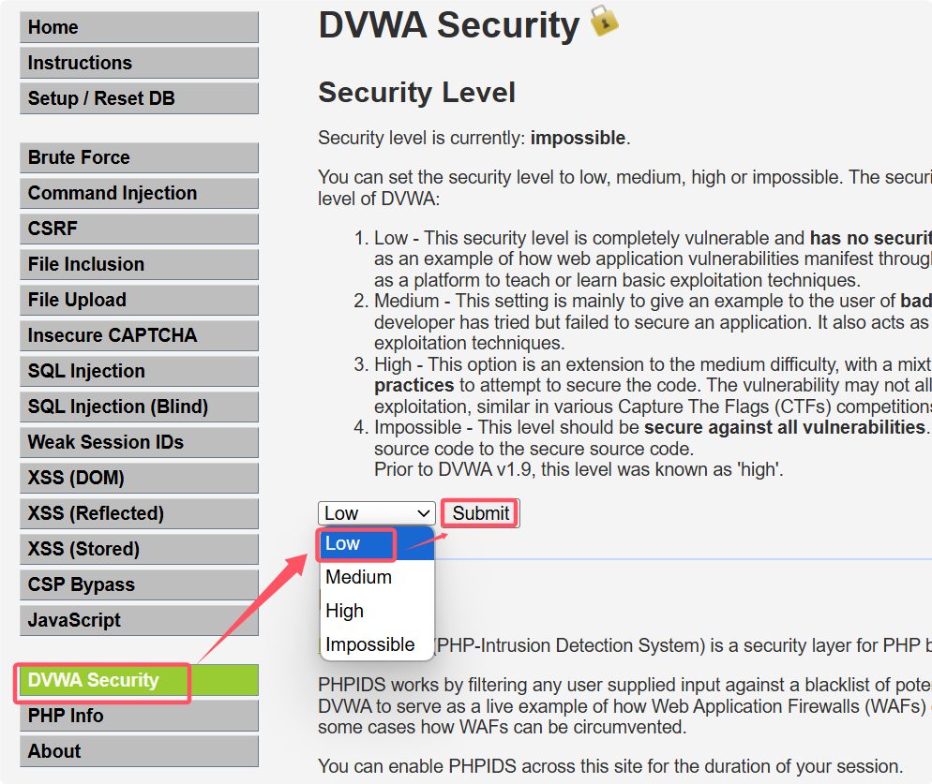932x784 pixels.
Task: Click the 'Security Level' heading
Action: pos(416,93)
